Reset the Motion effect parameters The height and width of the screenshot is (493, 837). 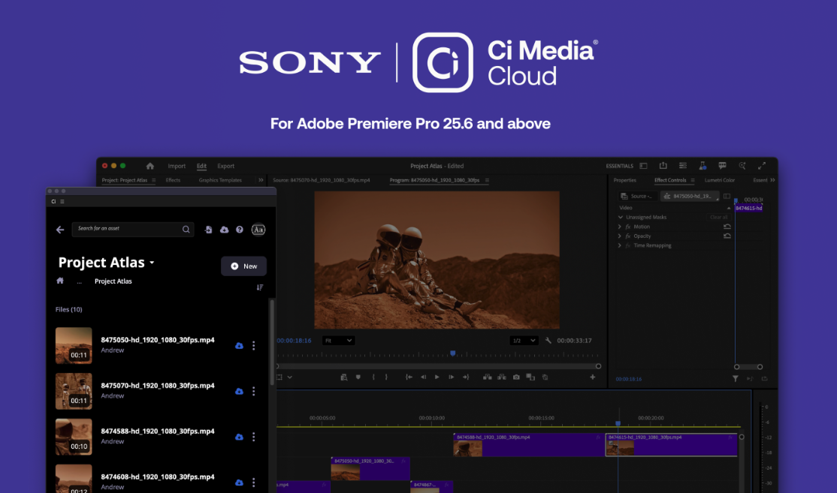727,227
